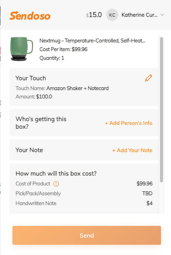Image resolution: width=171 pixels, height=255 pixels.
Task: Click the Pick/Pack/Assembly TBD value
Action: [147, 194]
